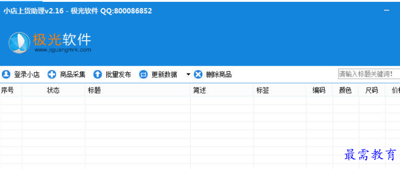Sort by the 尺码 column header
This screenshot has height=169, width=400.
[372, 90]
